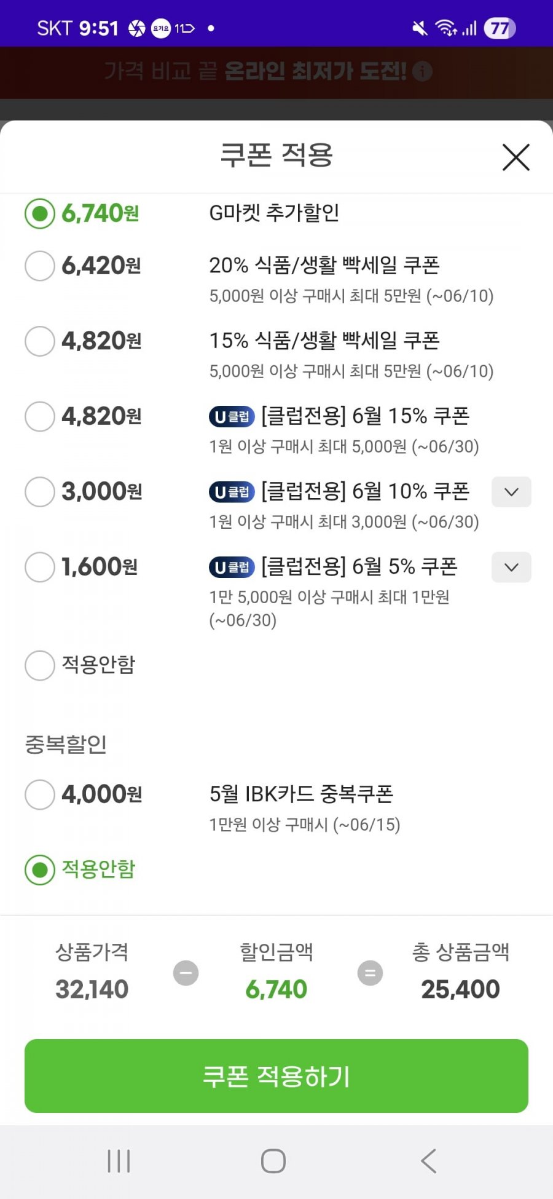This screenshot has width=553, height=1199.
Task: Tap the 가격 비교 끝 온라인 최저가 banner
Action: coord(268,71)
